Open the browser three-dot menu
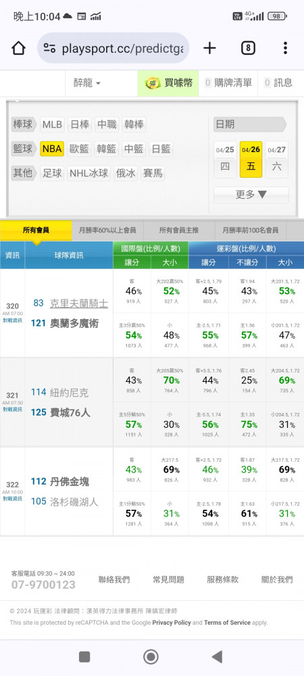Screen dimensions: 304x676 point(285,48)
